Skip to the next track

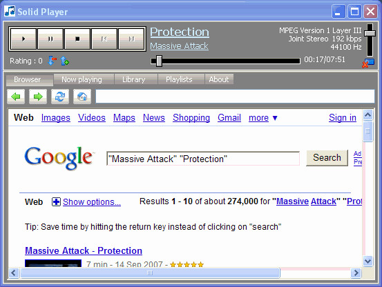[x=131, y=39]
